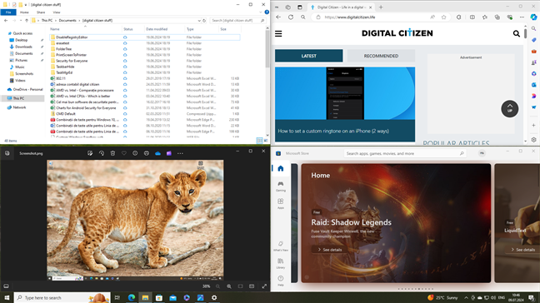Open Settings from the taskbar gear
This screenshot has height=303, width=540.
[214, 297]
